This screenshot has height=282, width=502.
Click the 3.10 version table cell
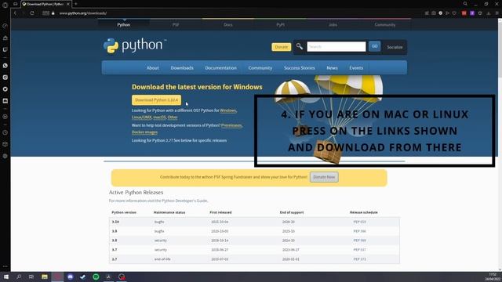coord(115,222)
